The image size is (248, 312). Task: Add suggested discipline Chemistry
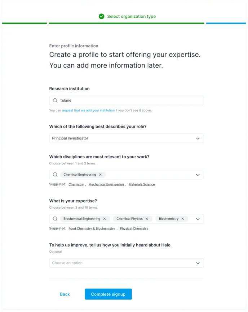pyautogui.click(x=76, y=184)
